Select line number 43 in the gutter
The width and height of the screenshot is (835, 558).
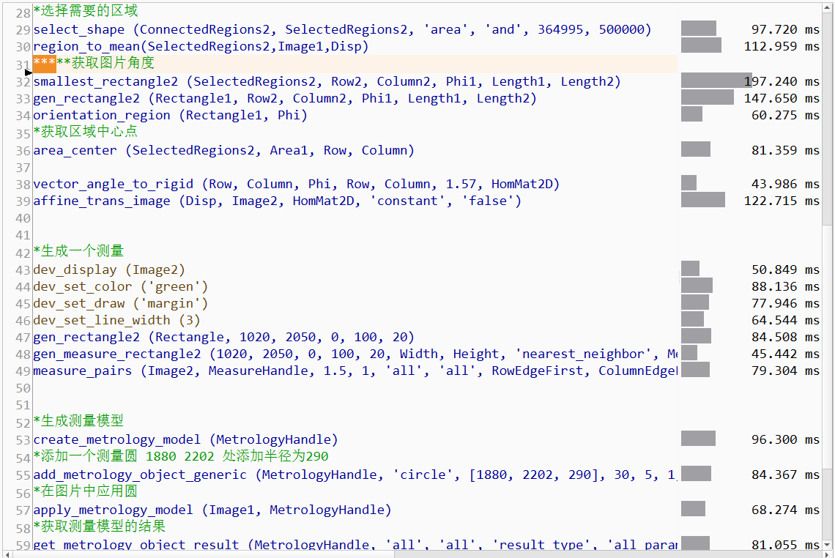click(x=23, y=270)
